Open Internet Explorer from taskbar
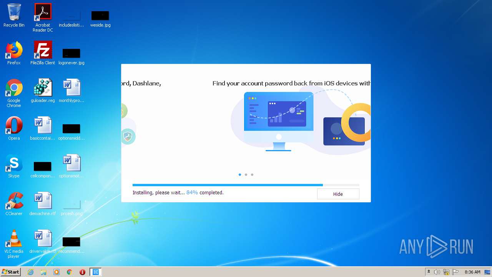Viewport: 492px width, 277px height. (x=31, y=272)
